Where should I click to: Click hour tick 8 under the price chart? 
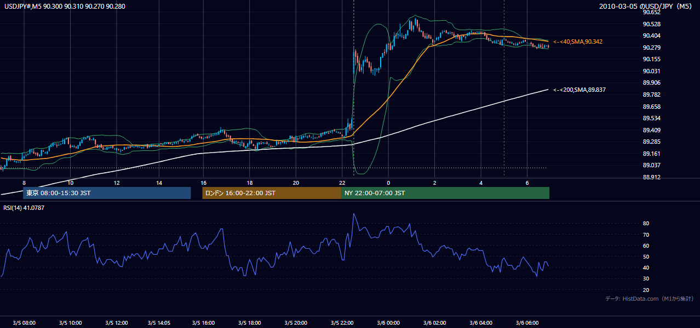coord(24,182)
